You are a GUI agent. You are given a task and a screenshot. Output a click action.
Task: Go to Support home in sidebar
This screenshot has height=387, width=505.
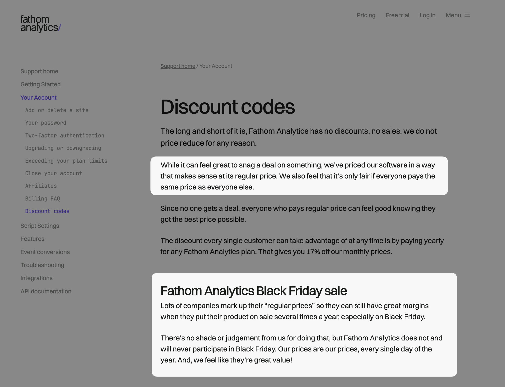point(39,71)
